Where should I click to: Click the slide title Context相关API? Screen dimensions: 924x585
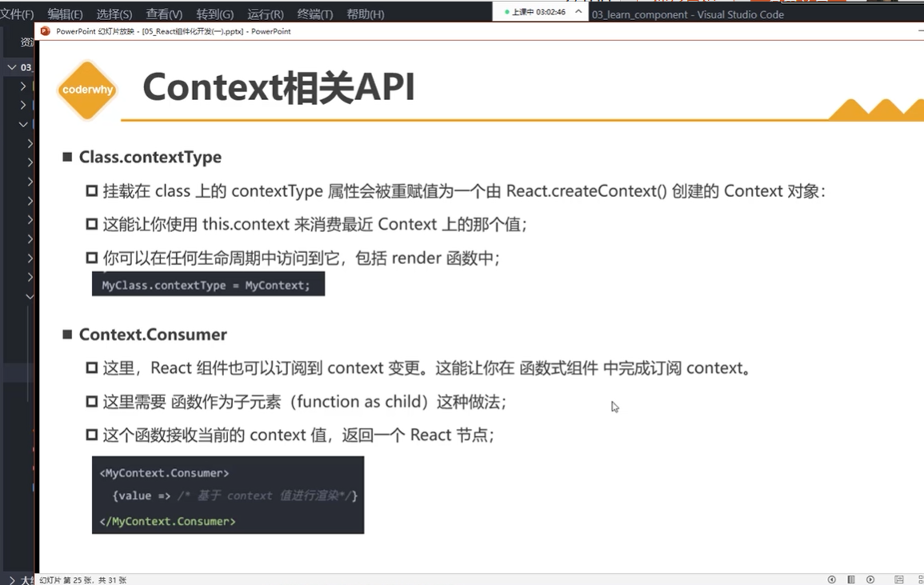(278, 87)
